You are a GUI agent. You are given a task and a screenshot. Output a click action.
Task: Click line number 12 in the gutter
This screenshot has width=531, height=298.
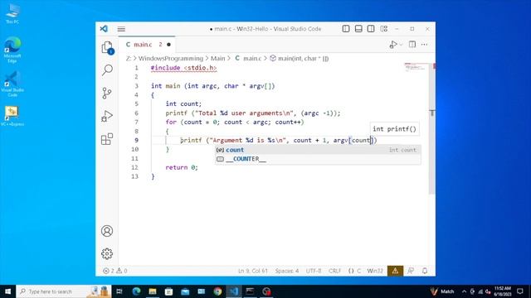tap(134, 167)
